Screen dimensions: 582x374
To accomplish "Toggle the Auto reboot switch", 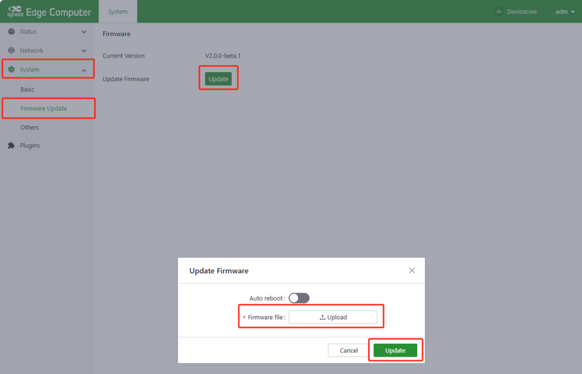I will point(299,298).
